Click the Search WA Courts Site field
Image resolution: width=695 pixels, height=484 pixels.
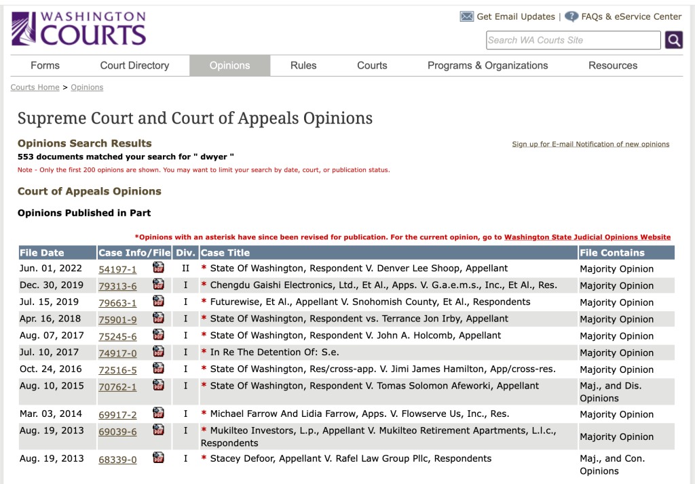coord(573,40)
